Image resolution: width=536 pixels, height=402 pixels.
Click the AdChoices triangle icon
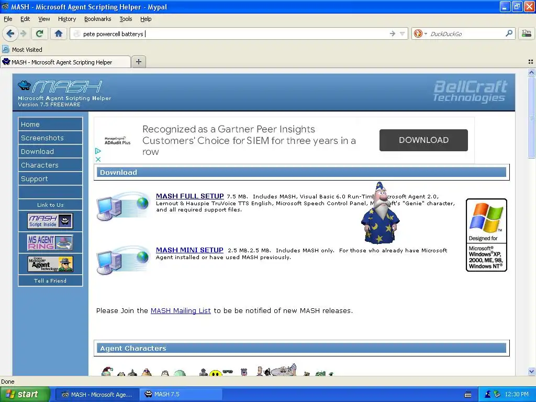[x=98, y=151]
